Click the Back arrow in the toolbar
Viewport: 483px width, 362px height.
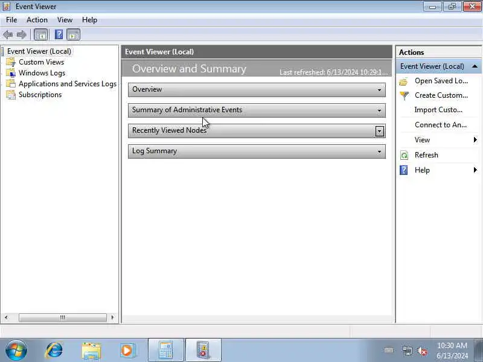click(8, 34)
